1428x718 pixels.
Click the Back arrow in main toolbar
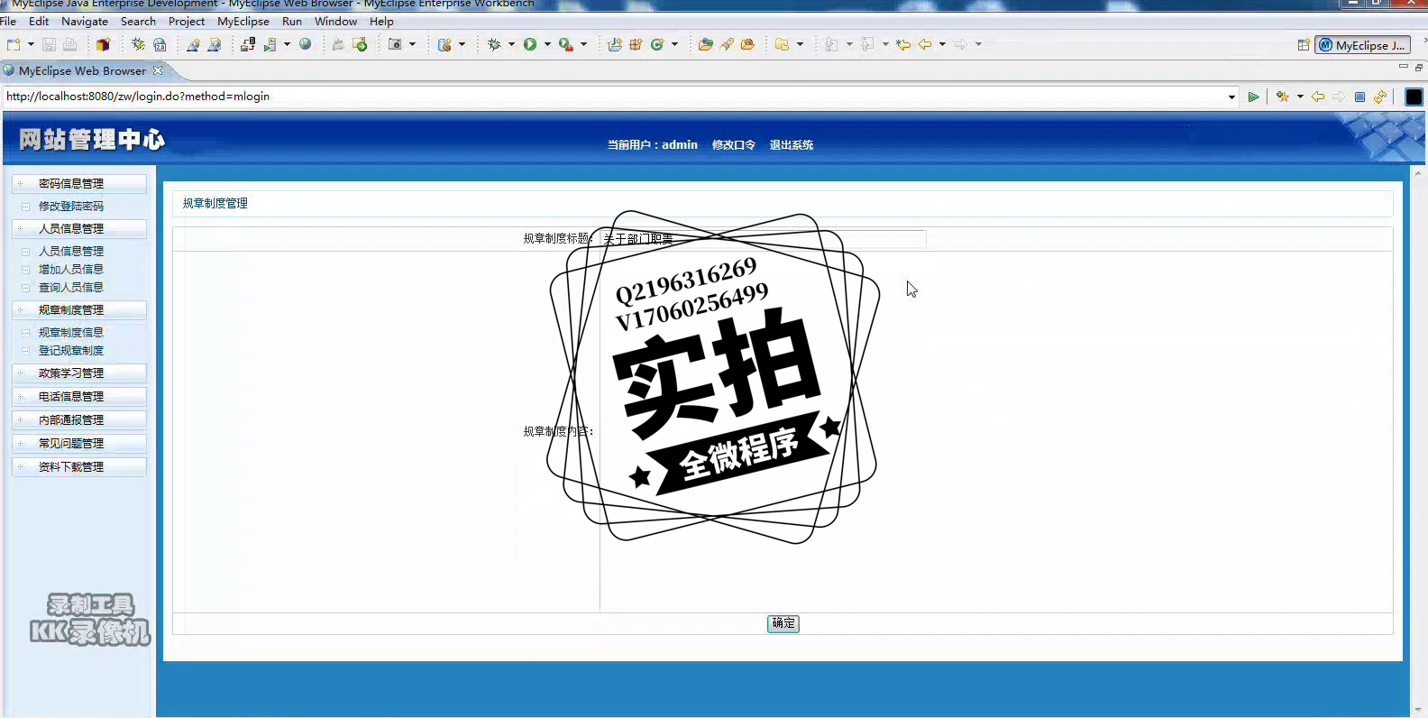(x=925, y=44)
